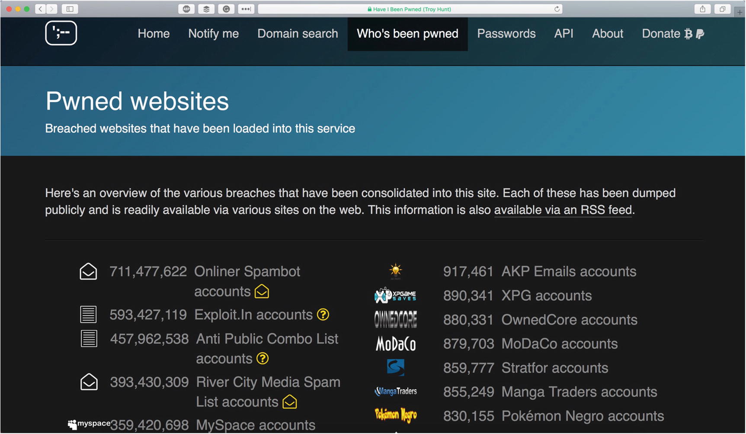
Task: Click the MySpace logo
Action: pyautogui.click(x=89, y=424)
